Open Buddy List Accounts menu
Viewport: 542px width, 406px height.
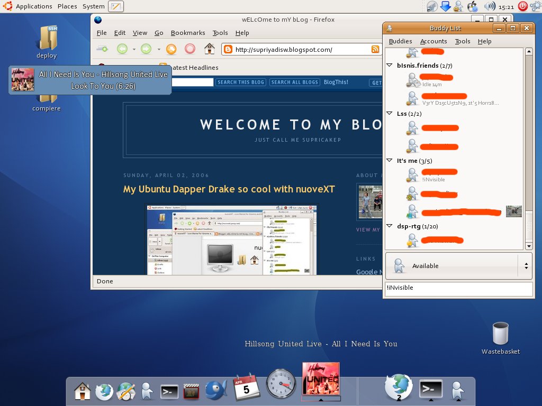pos(433,41)
